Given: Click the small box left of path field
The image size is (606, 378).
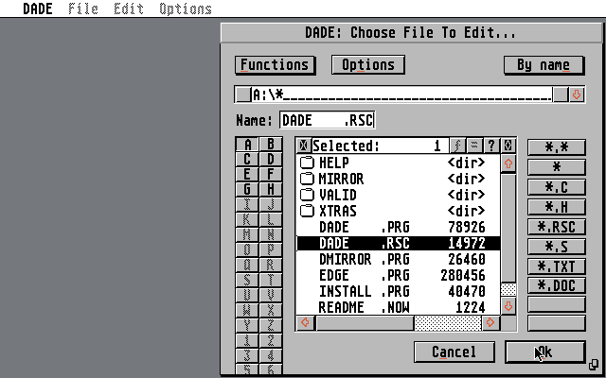Looking at the screenshot, I should click(243, 94).
